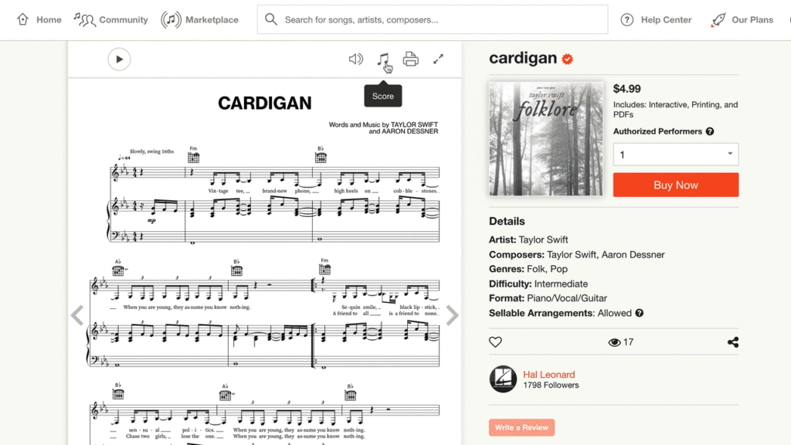Open the print dialog for the sheet music

pos(410,58)
